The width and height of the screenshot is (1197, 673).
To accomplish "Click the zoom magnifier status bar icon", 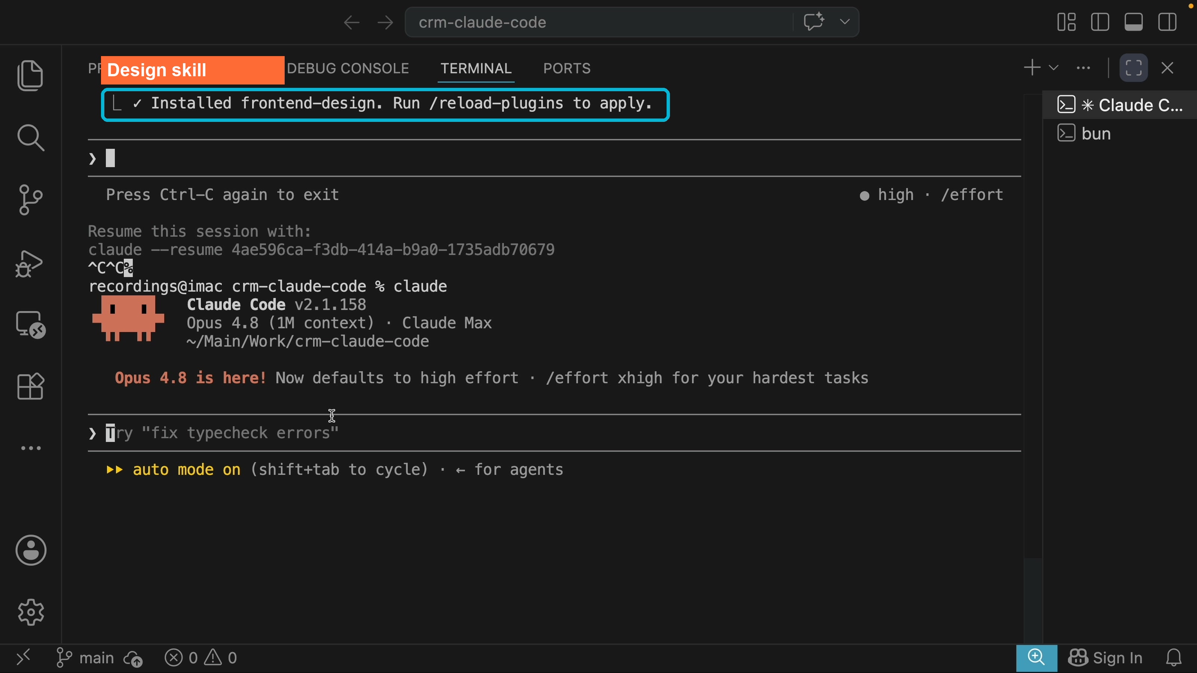I will click(1036, 658).
